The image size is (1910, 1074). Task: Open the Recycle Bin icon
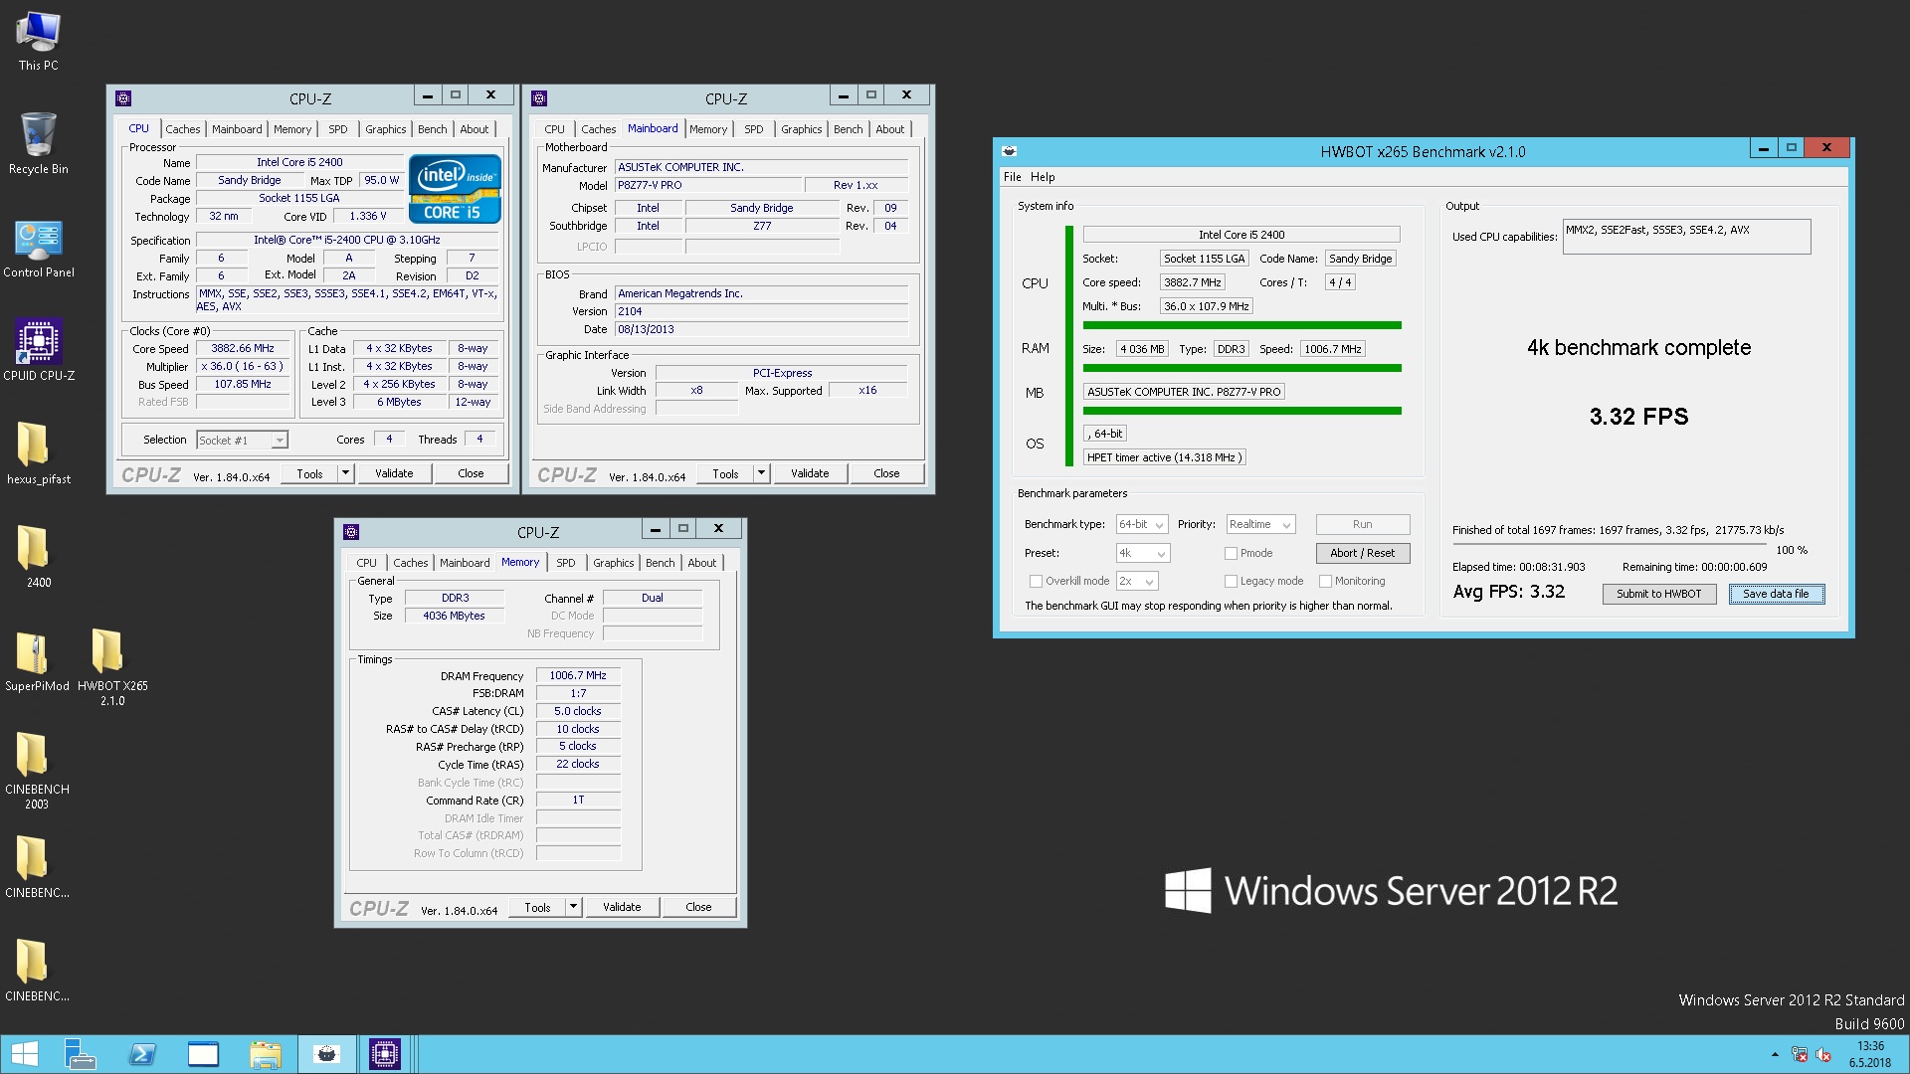pyautogui.click(x=38, y=144)
